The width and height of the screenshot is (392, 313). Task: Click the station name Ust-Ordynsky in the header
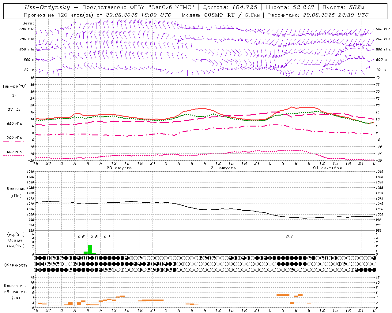[47, 7]
